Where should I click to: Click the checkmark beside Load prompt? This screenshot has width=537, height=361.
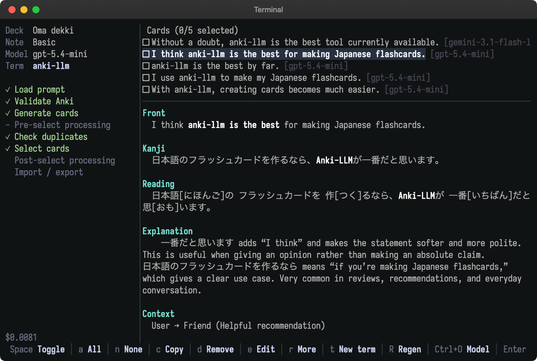pos(8,90)
